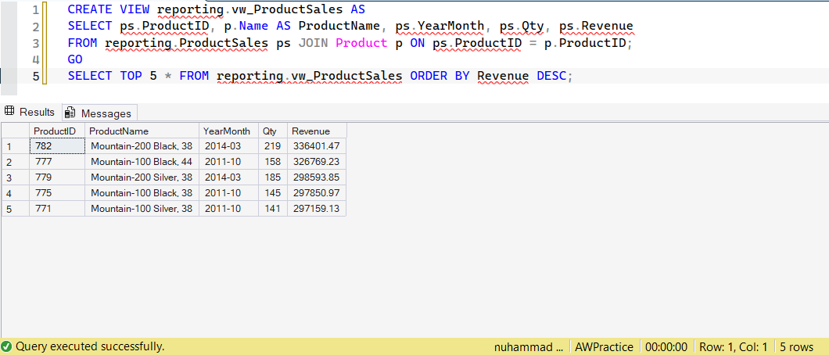Screen dimensions: 829x355
Task: Click line number 1 in the editor gutter
Action: click(35, 10)
